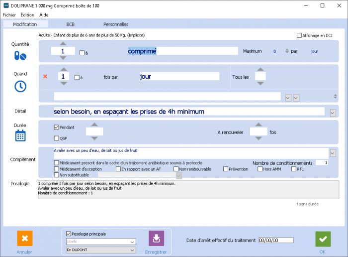The image size is (348, 257).
Task: Expand the Détail dropdown arrow
Action: point(333,113)
